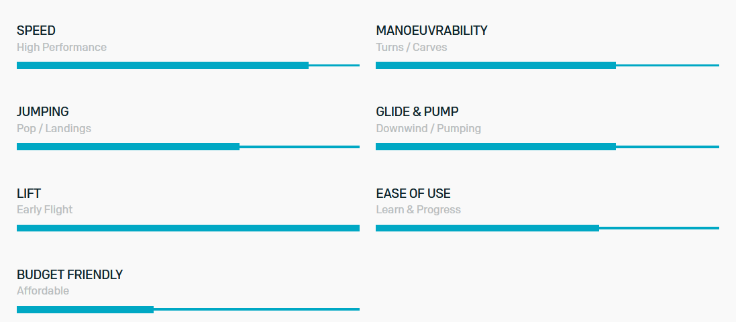736x322 pixels.
Task: Select the LIFT heading
Action: click(29, 193)
